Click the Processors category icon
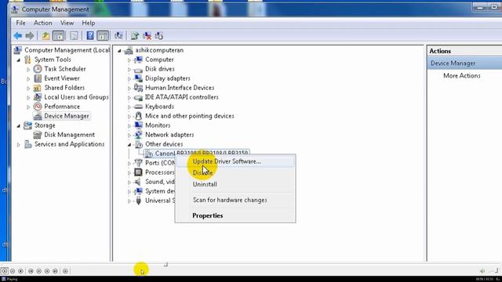Screen dimensions: 502x282 [138, 172]
